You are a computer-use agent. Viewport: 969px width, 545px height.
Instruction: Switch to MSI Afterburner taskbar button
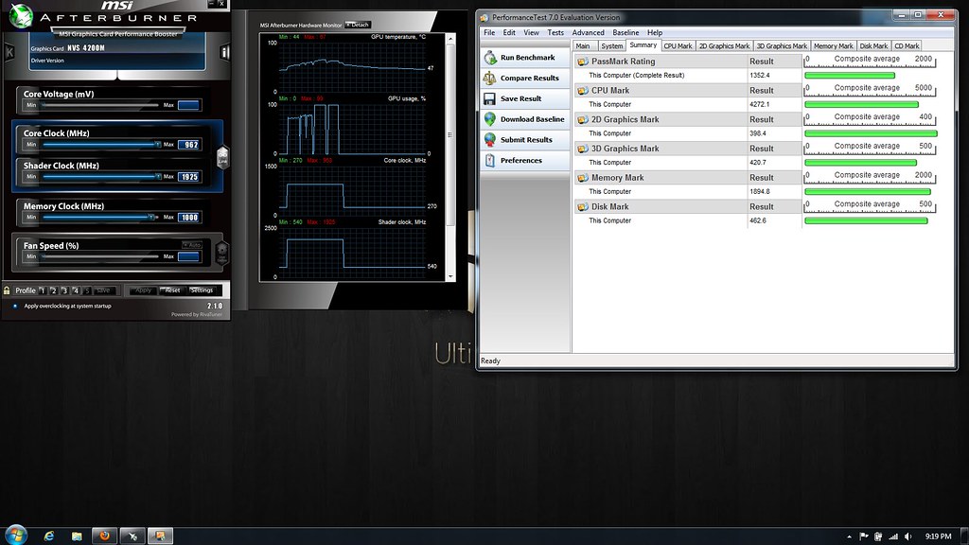click(x=132, y=536)
